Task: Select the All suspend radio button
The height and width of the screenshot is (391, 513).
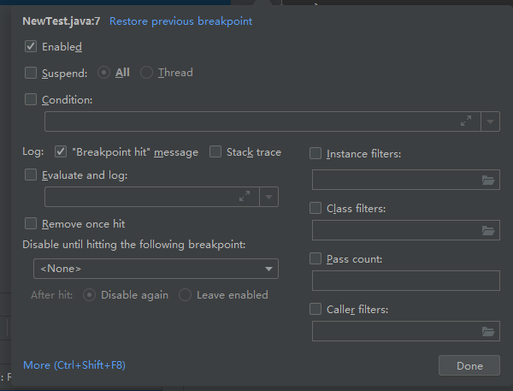Action: click(103, 73)
